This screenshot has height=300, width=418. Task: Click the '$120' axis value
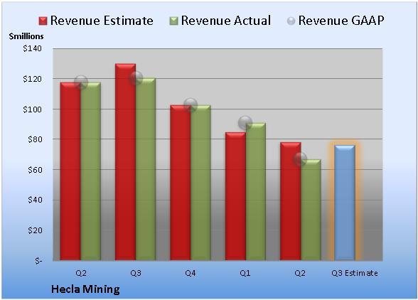pyautogui.click(x=32, y=79)
